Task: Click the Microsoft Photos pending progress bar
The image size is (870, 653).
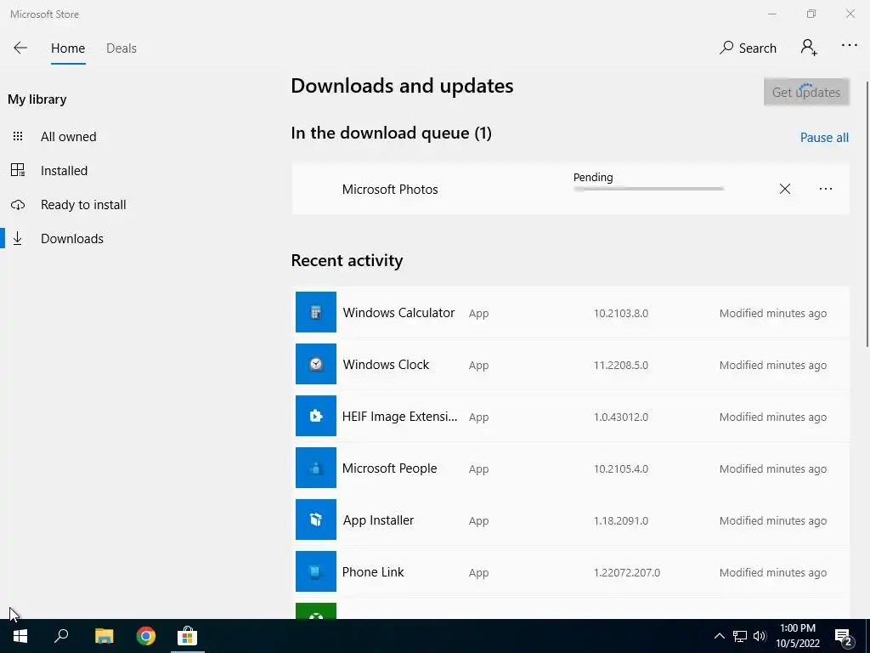Action: click(x=648, y=189)
